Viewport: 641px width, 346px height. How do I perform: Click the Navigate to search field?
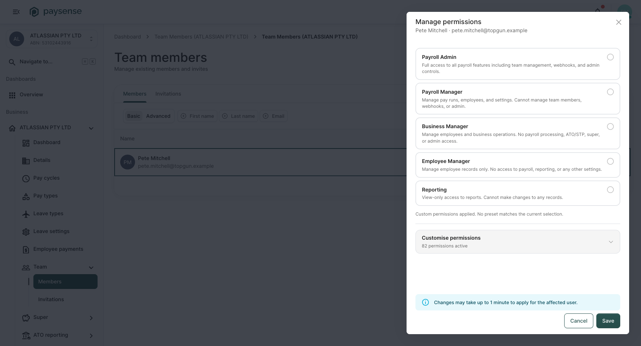(52, 62)
